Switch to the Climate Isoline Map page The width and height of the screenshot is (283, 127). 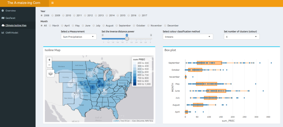point(16,25)
